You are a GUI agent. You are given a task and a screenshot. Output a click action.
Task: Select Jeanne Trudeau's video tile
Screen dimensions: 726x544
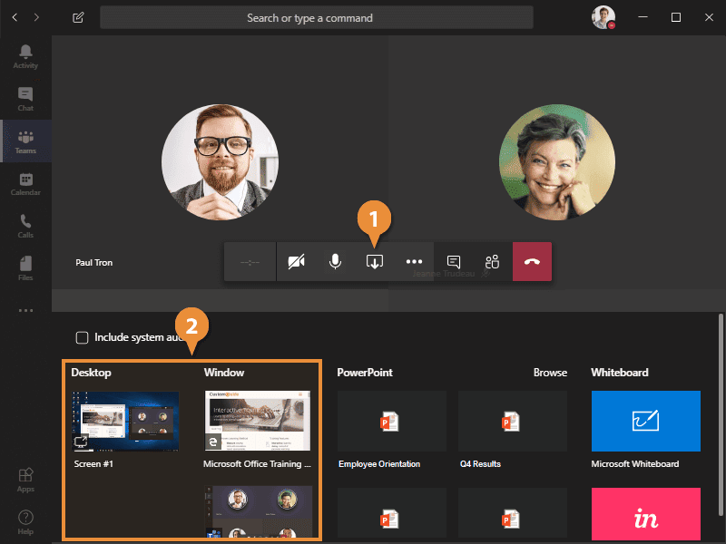point(557,162)
